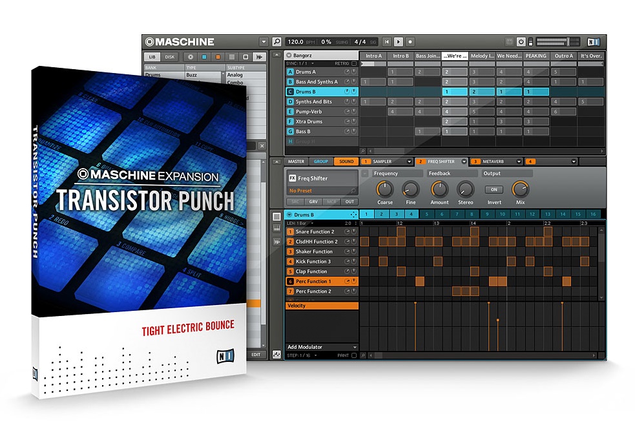Select the Samples waveform filter icon in the browser
The height and width of the screenshot is (431, 635).
click(259, 57)
